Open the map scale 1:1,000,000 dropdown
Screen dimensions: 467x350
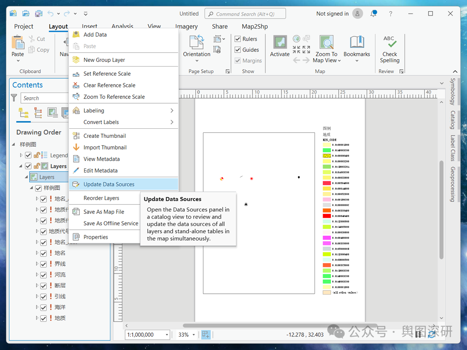click(167, 335)
